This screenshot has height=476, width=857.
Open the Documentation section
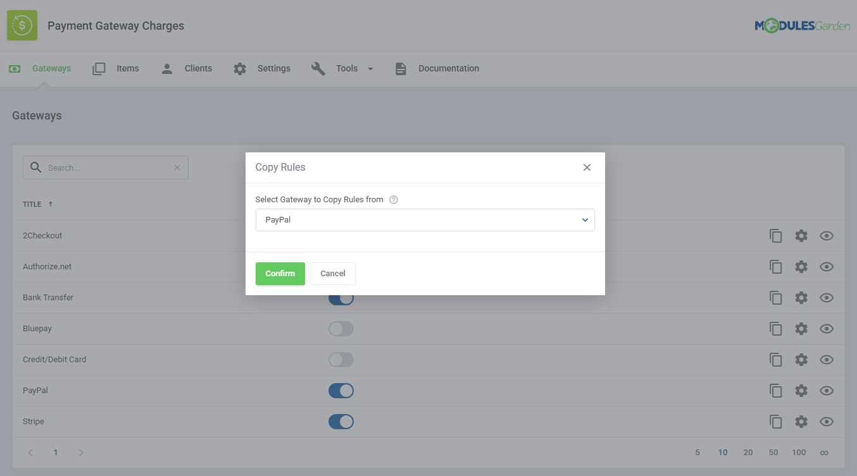point(447,68)
